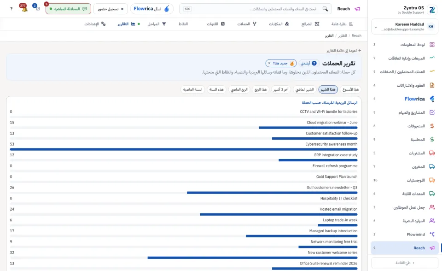
Task: Click the Gulf customers newsletter - Q3 bar
Action: [272, 193]
